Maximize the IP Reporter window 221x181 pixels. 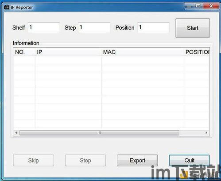tap(198, 6)
